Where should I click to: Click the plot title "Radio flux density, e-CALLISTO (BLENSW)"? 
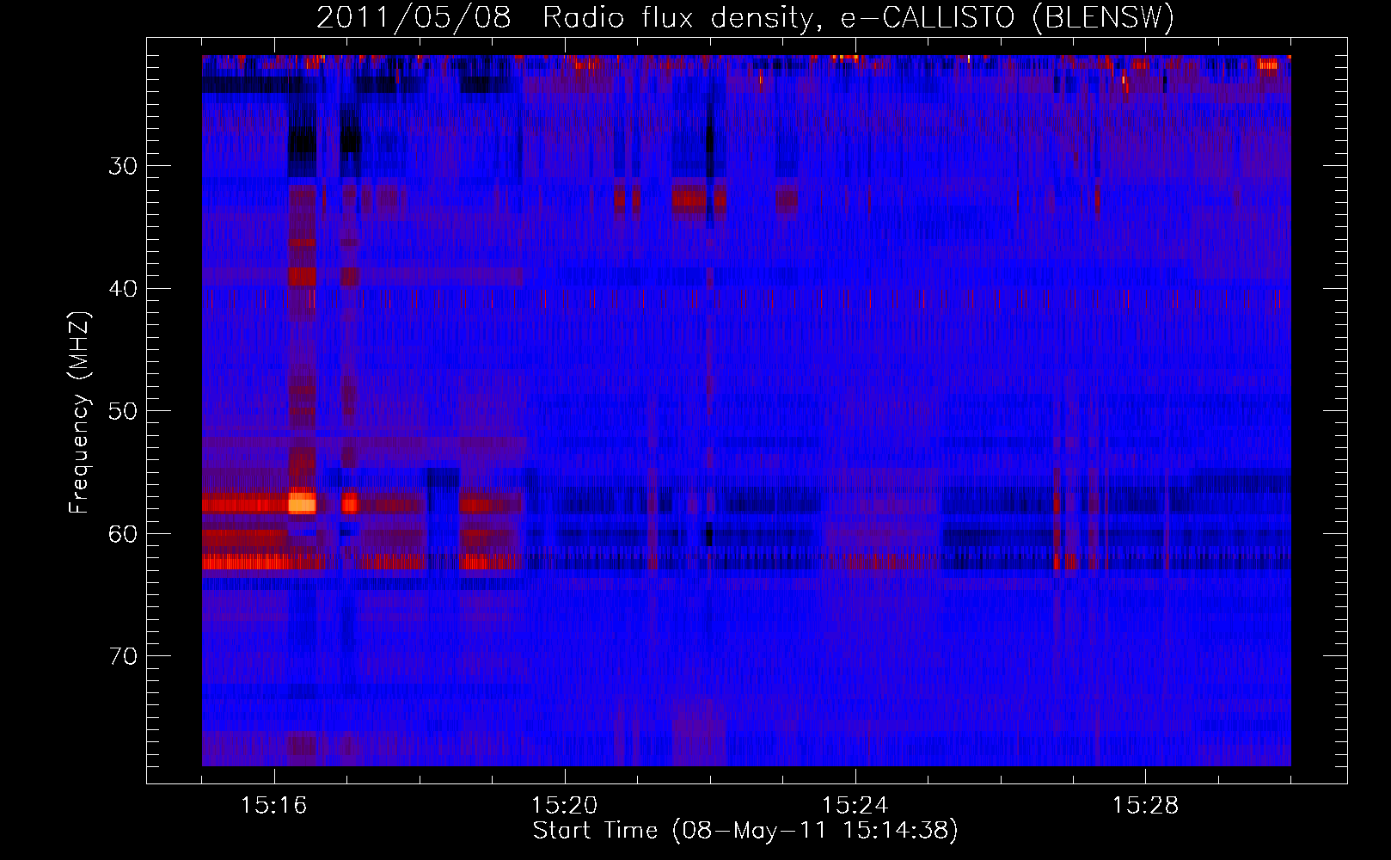858,18
